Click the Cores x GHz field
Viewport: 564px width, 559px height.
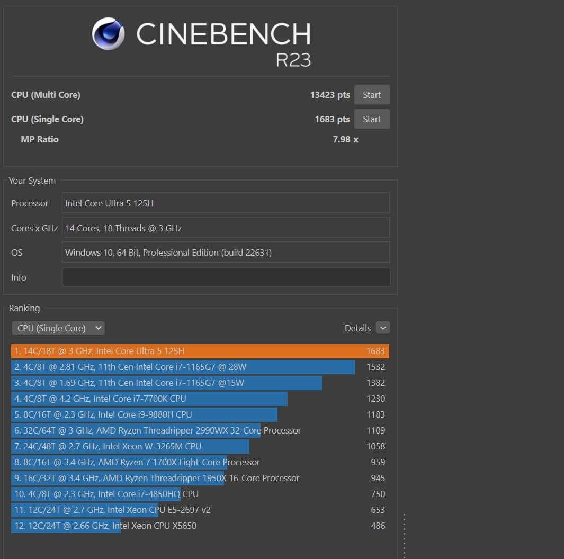(x=226, y=228)
